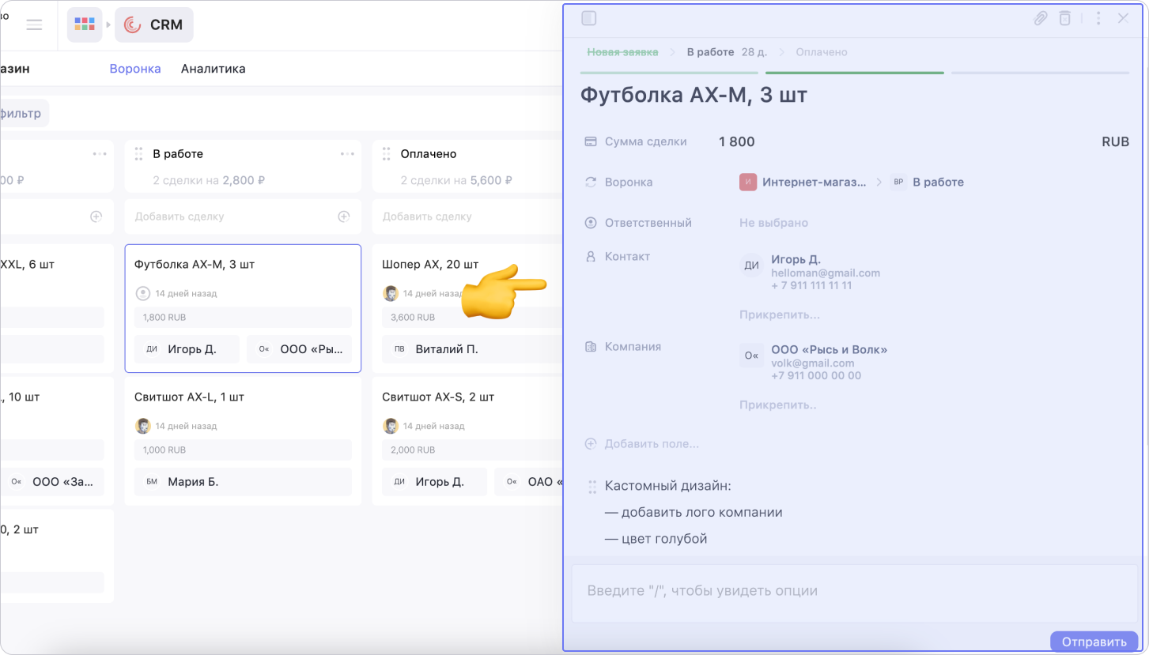
Task: Click the attachment paperclip icon
Action: pos(1041,18)
